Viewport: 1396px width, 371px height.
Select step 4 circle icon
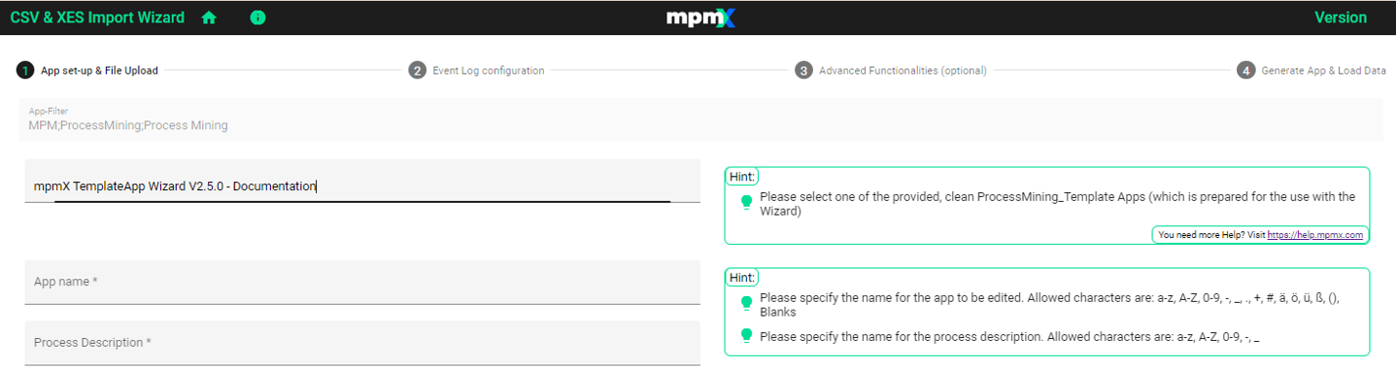pyautogui.click(x=1245, y=70)
